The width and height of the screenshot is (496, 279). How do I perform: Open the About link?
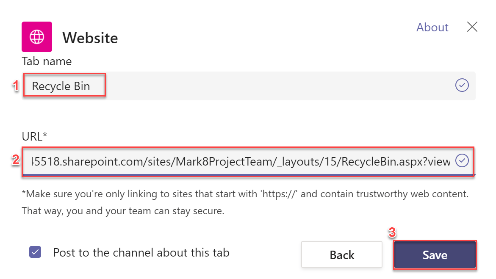(x=432, y=27)
